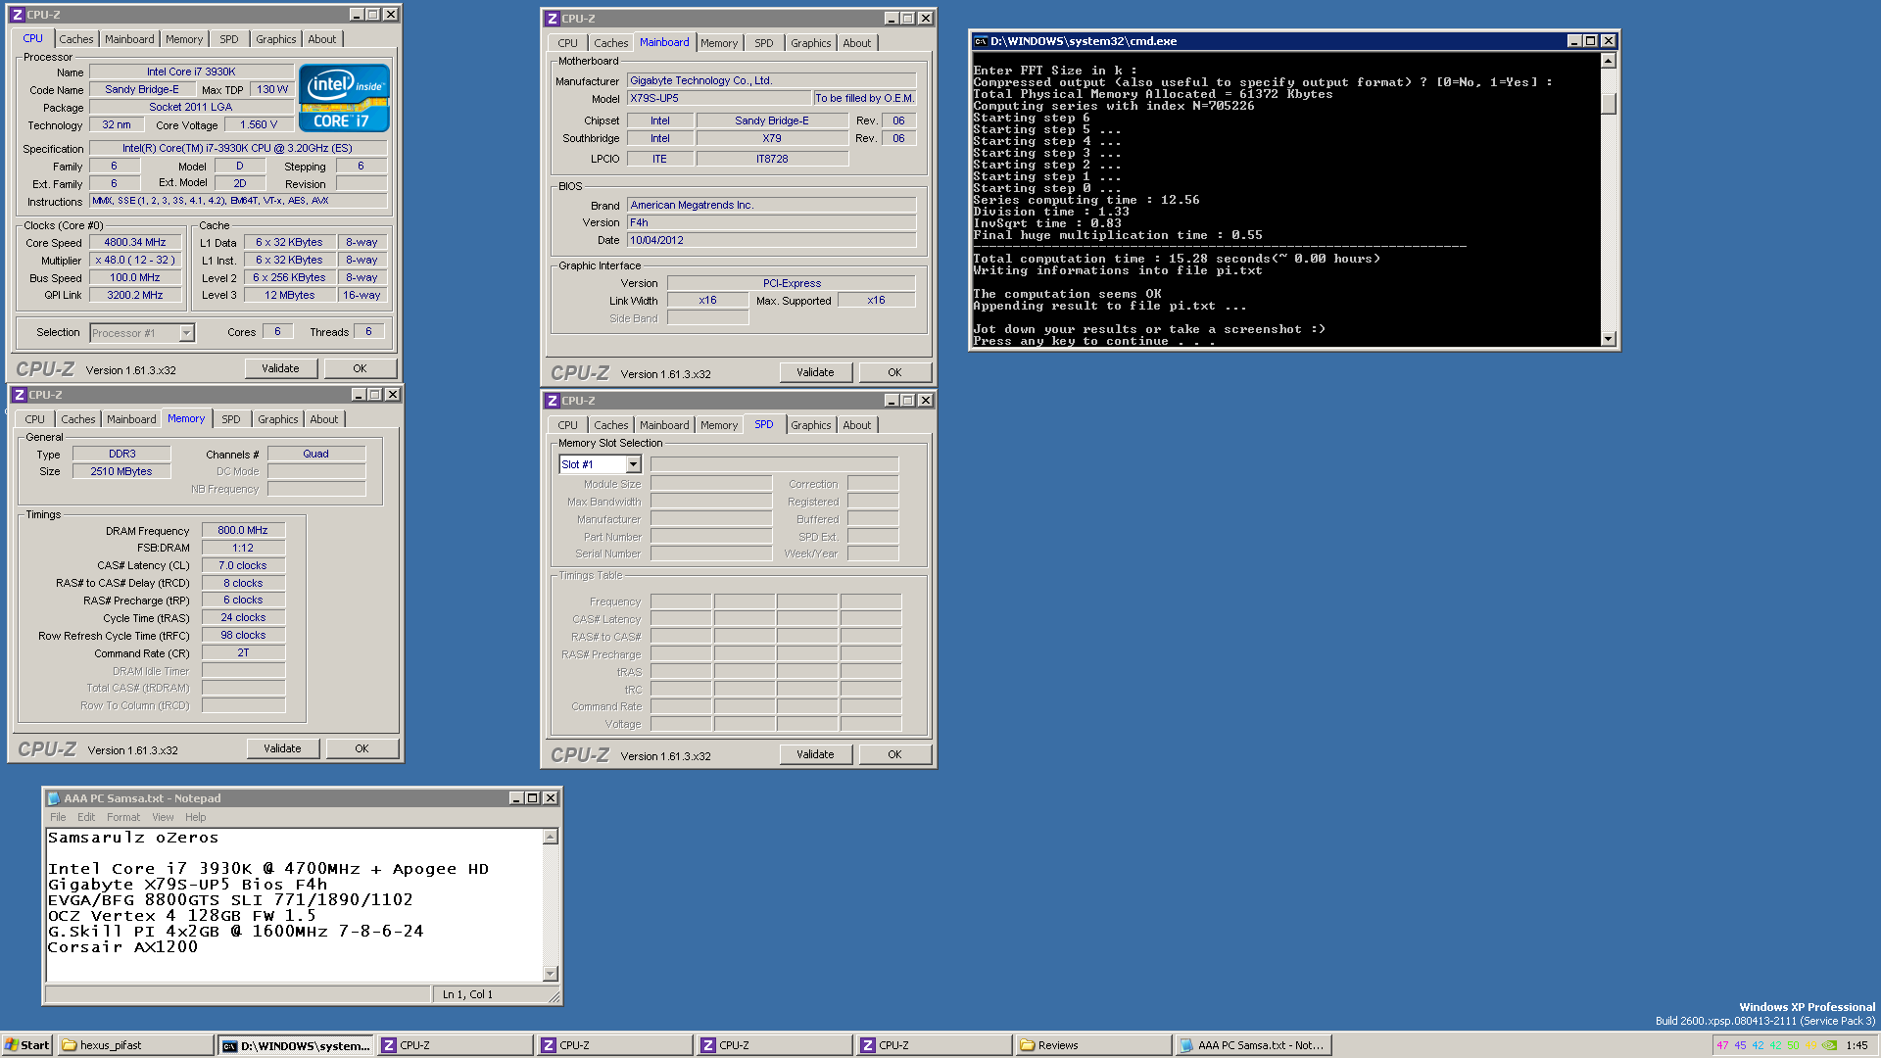Click the Level 3 12 MBytes cache value

point(289,295)
